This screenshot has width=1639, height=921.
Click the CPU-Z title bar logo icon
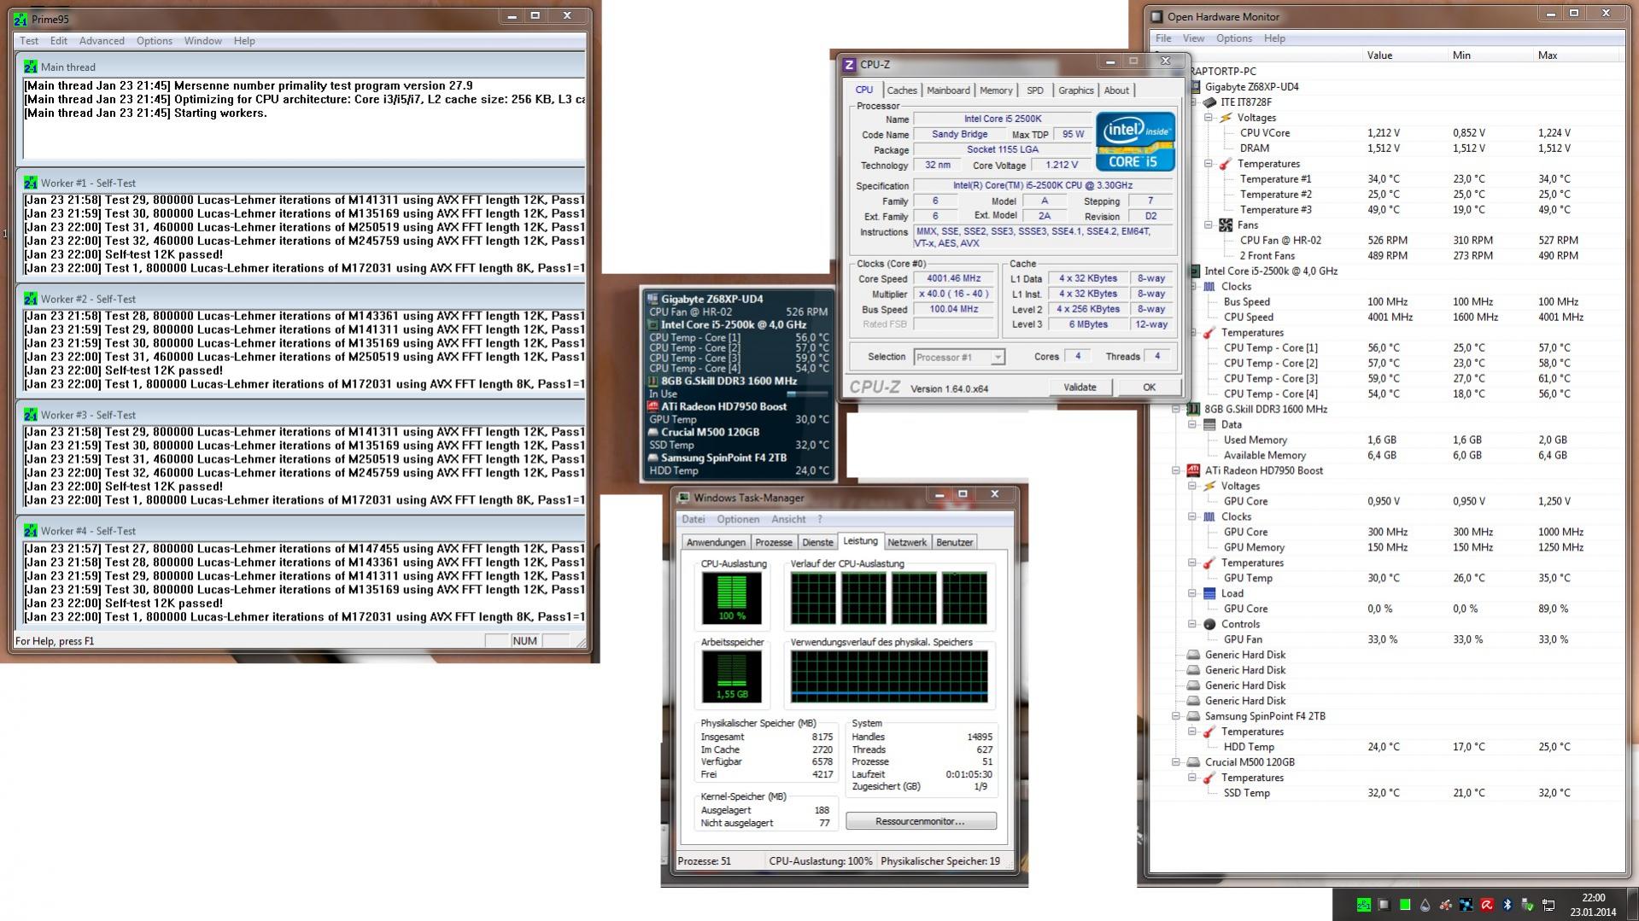pos(849,64)
